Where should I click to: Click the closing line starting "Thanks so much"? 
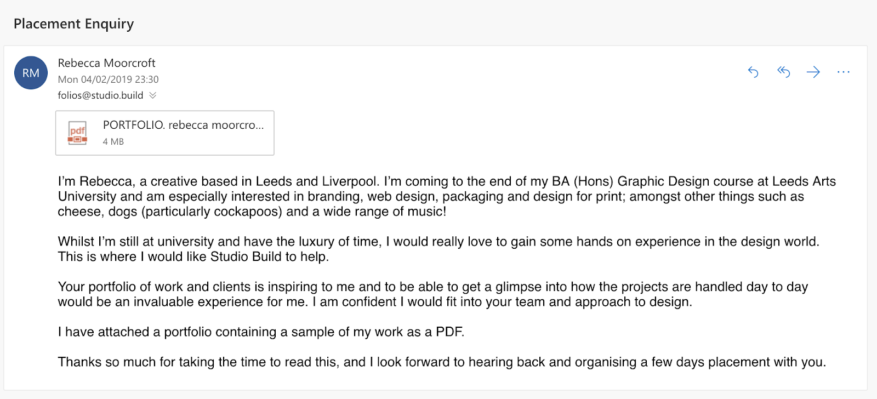pyautogui.click(x=441, y=362)
